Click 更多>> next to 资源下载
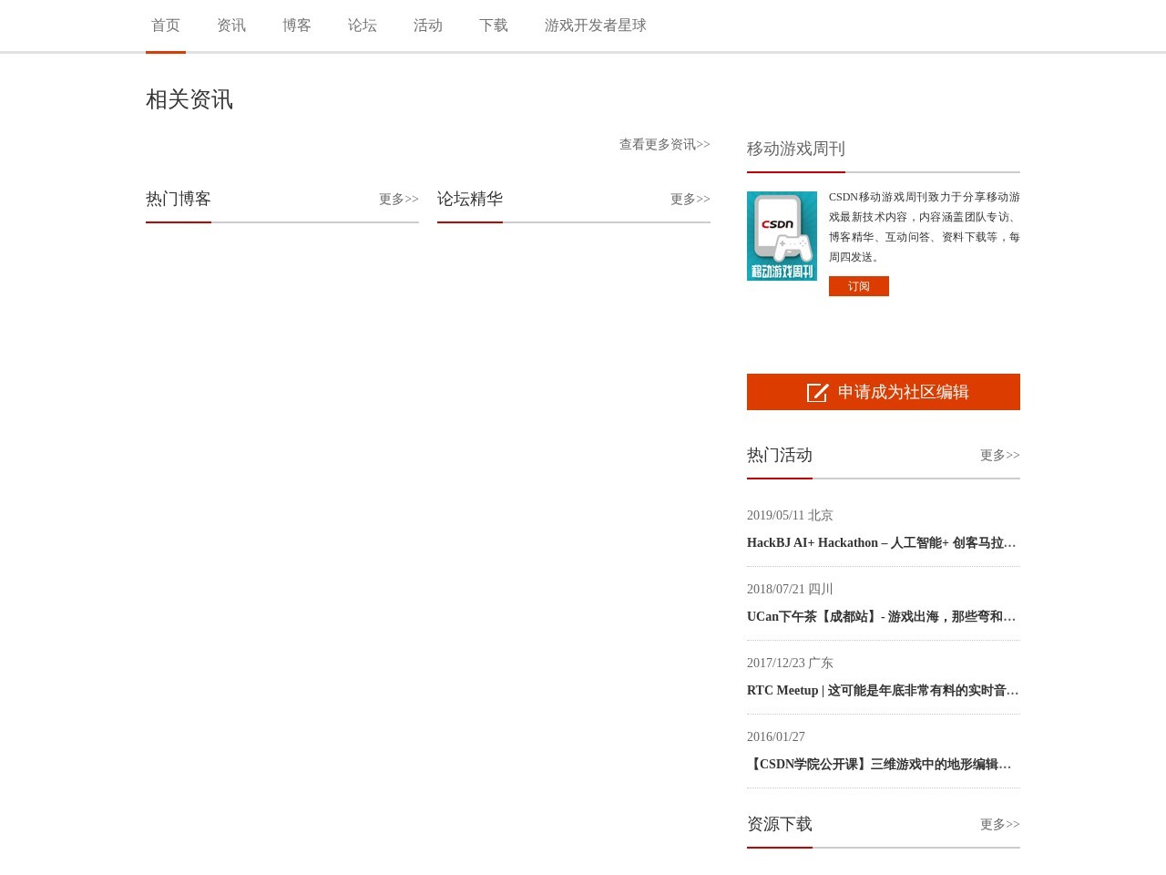Screen dimensions: 1166x875 pyautogui.click(x=999, y=824)
